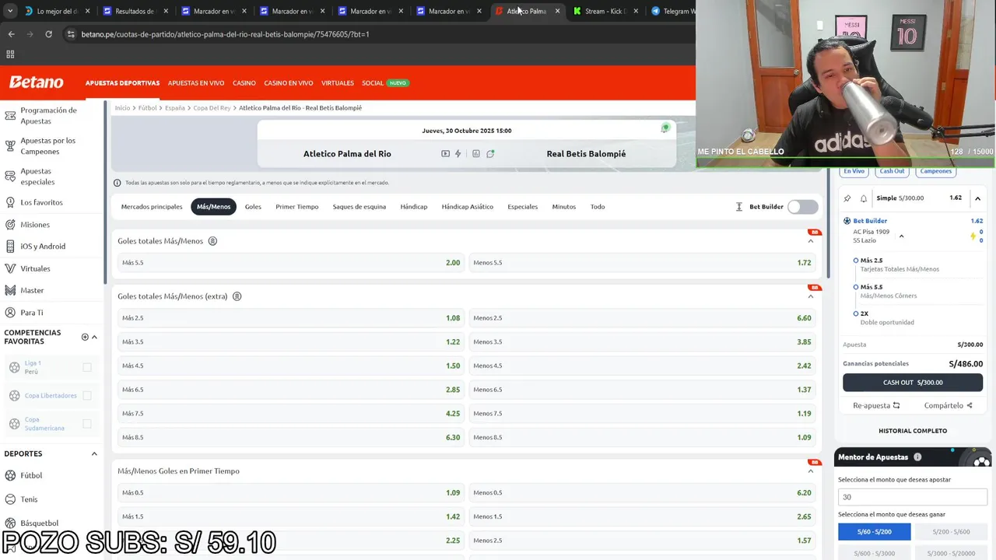
Task: Open Historial Completo link
Action: coord(912,431)
